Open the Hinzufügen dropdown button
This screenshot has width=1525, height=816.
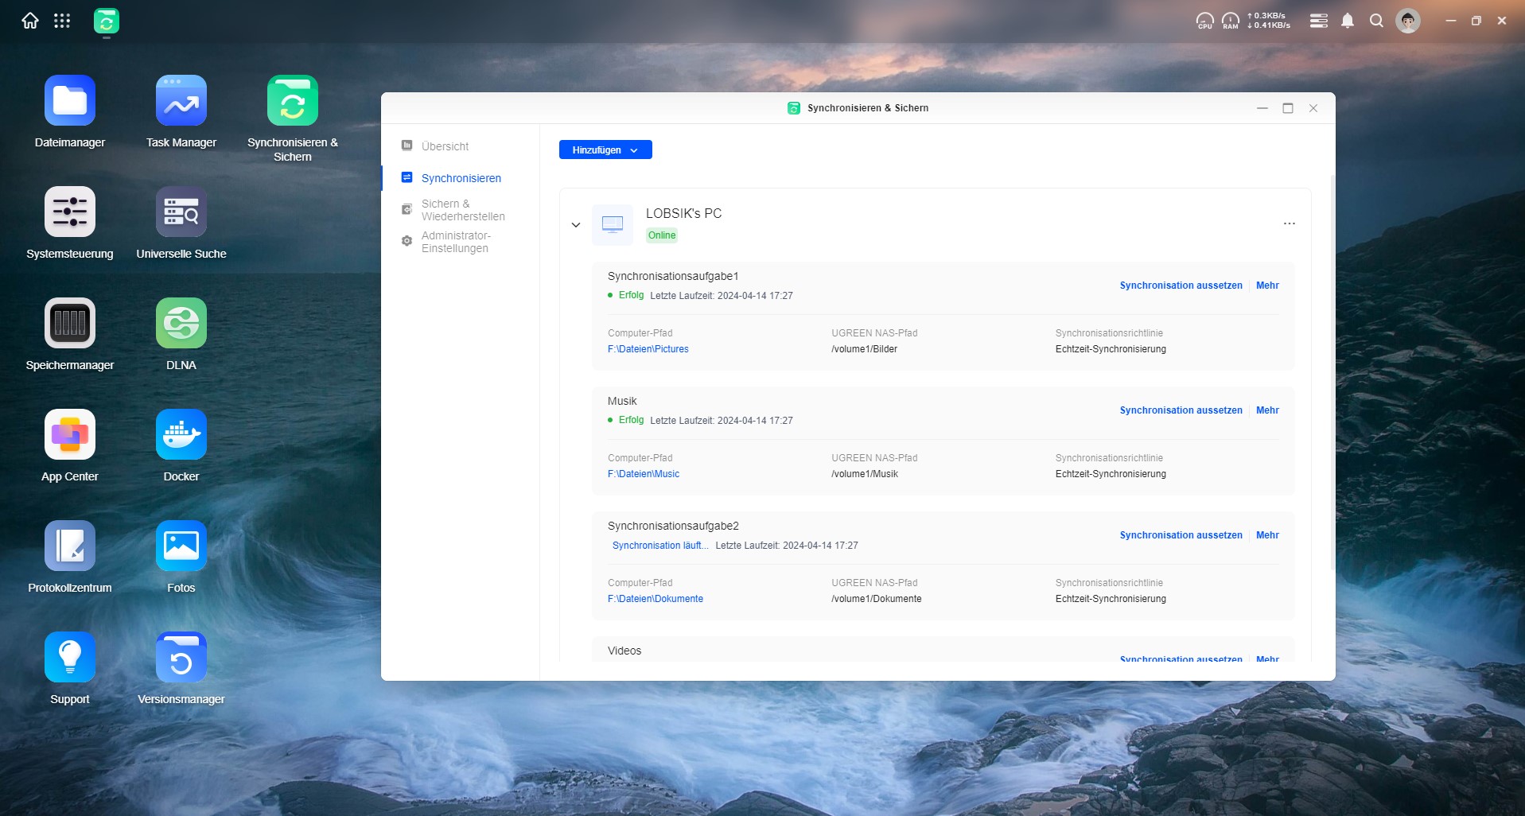pyautogui.click(x=605, y=150)
